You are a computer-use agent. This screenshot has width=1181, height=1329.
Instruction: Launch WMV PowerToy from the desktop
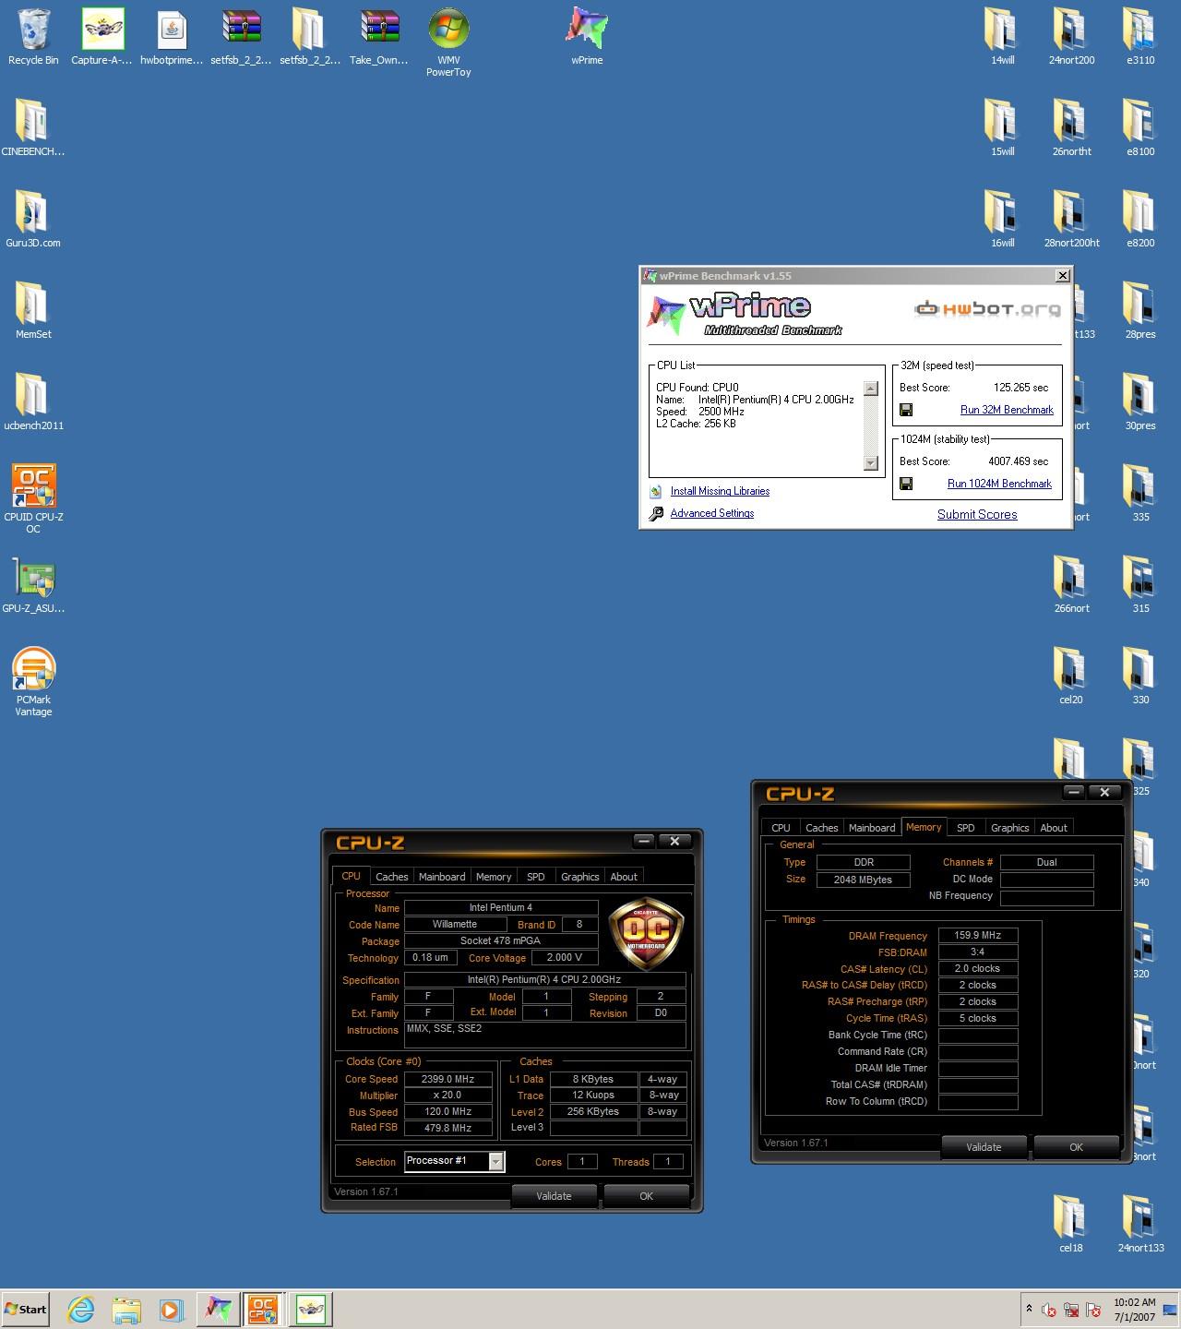448,42
